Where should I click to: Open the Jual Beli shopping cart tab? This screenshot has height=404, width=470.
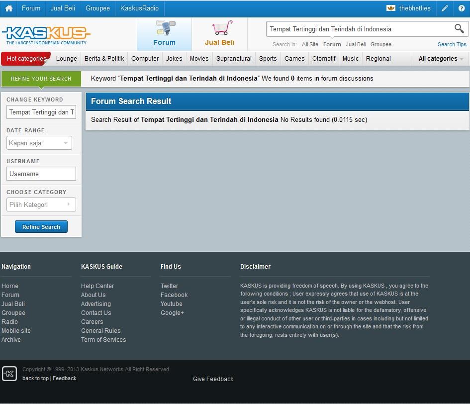click(x=220, y=34)
